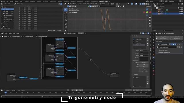This screenshot has height=103, width=184.
Task: Select the Scale tool in viewport toolbar
Action: click(x=66, y=24)
